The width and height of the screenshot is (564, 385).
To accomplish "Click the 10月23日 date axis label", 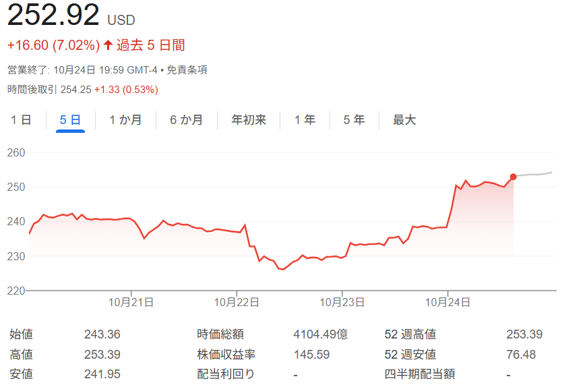I will pyautogui.click(x=342, y=302).
